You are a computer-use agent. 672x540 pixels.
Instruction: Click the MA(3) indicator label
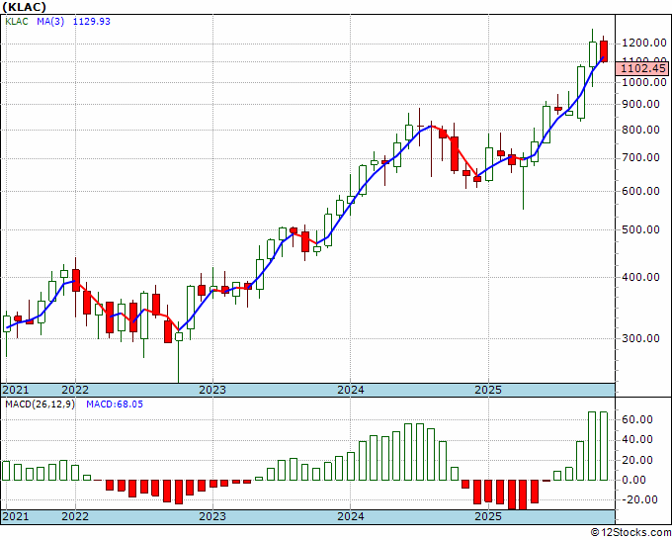(50, 22)
